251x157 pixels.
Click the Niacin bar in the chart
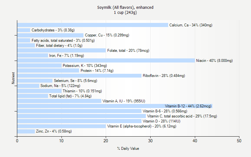[x=106, y=61]
